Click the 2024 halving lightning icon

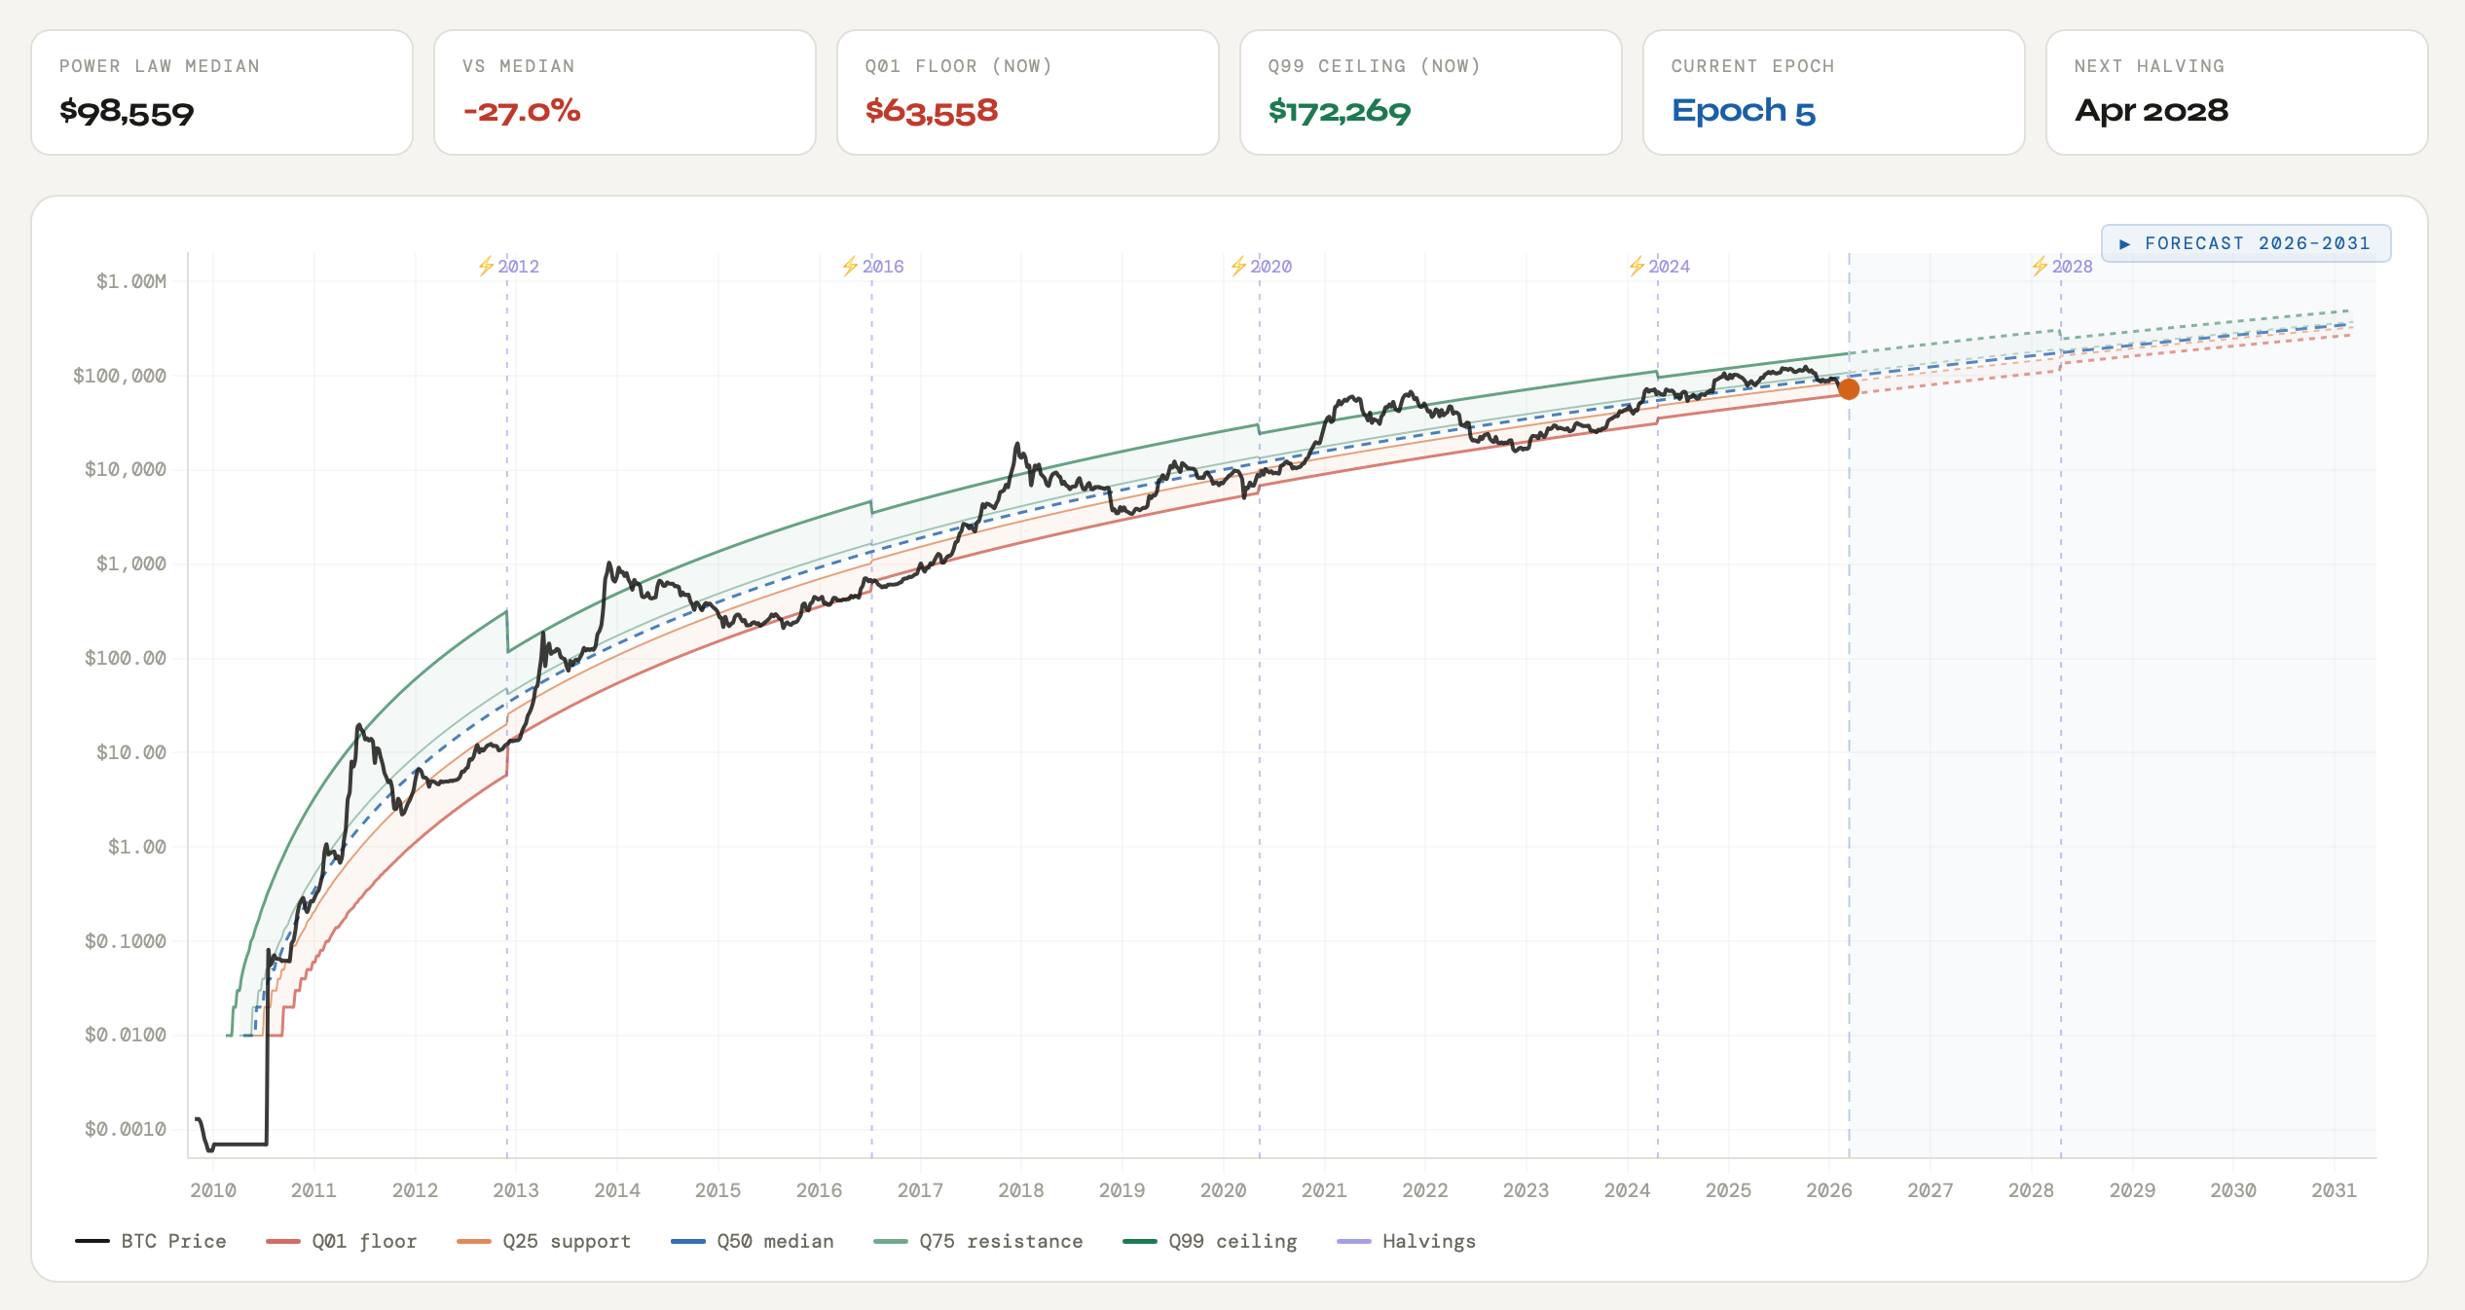(x=1637, y=266)
